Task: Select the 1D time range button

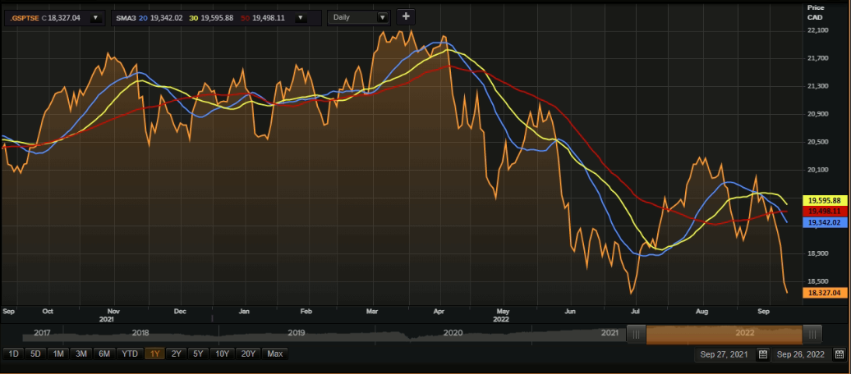Action: [x=14, y=354]
